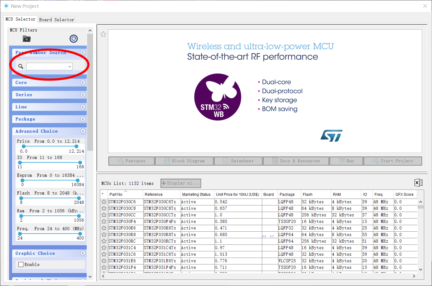Image resolution: width=432 pixels, height=286 pixels.
Task: Select the STM32F030R8Tx reference cell
Action: tap(161, 235)
